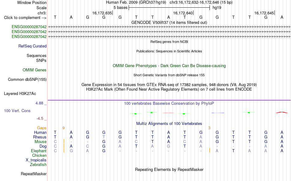
Task: Select the Dog alignment row label
Action: click(43, 146)
